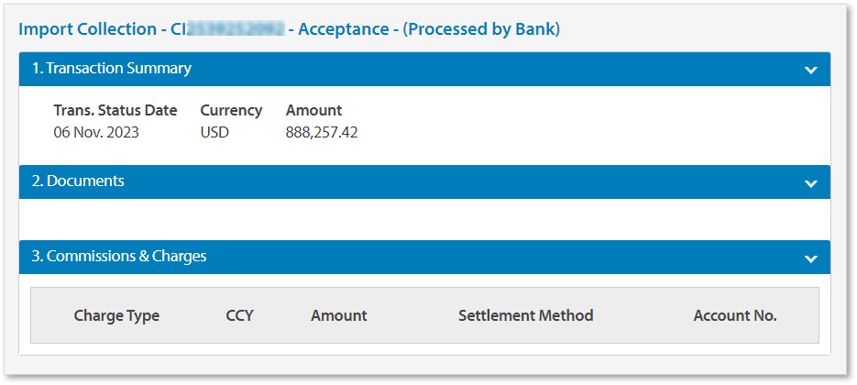This screenshot has width=857, height=385.
Task: Click the CCY column header
Action: pos(239,315)
